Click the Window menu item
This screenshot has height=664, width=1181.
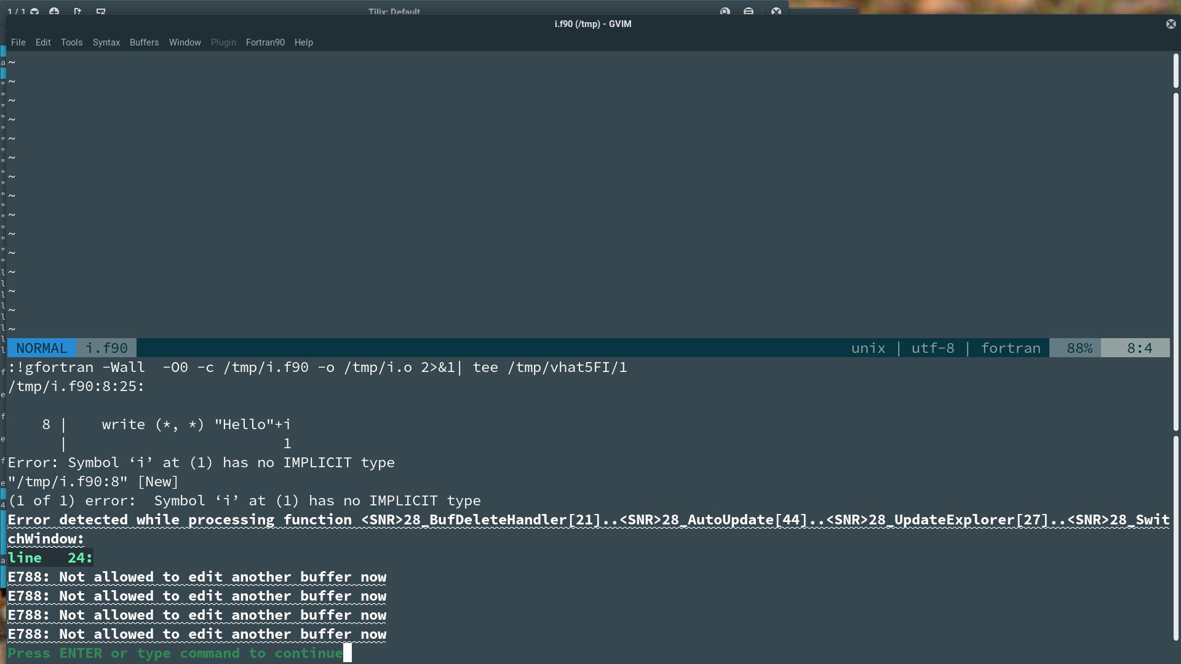(x=185, y=42)
